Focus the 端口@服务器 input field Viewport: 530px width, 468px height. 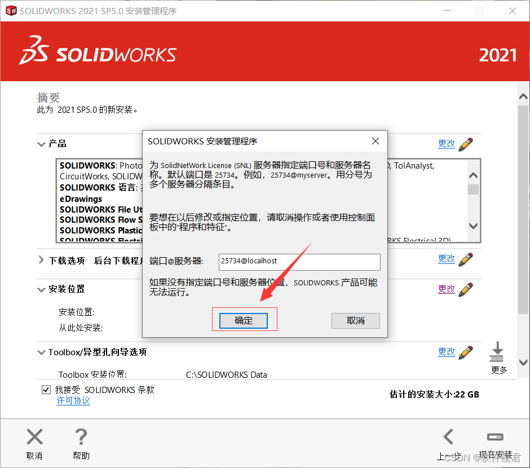click(299, 262)
